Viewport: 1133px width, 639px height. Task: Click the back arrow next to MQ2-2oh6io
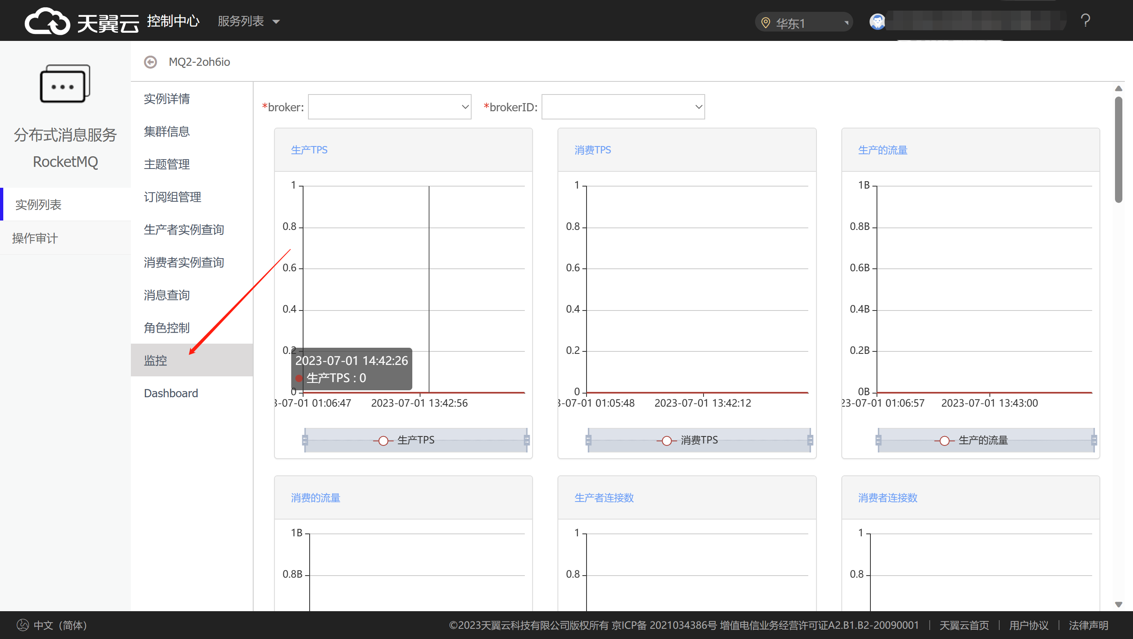pos(151,62)
